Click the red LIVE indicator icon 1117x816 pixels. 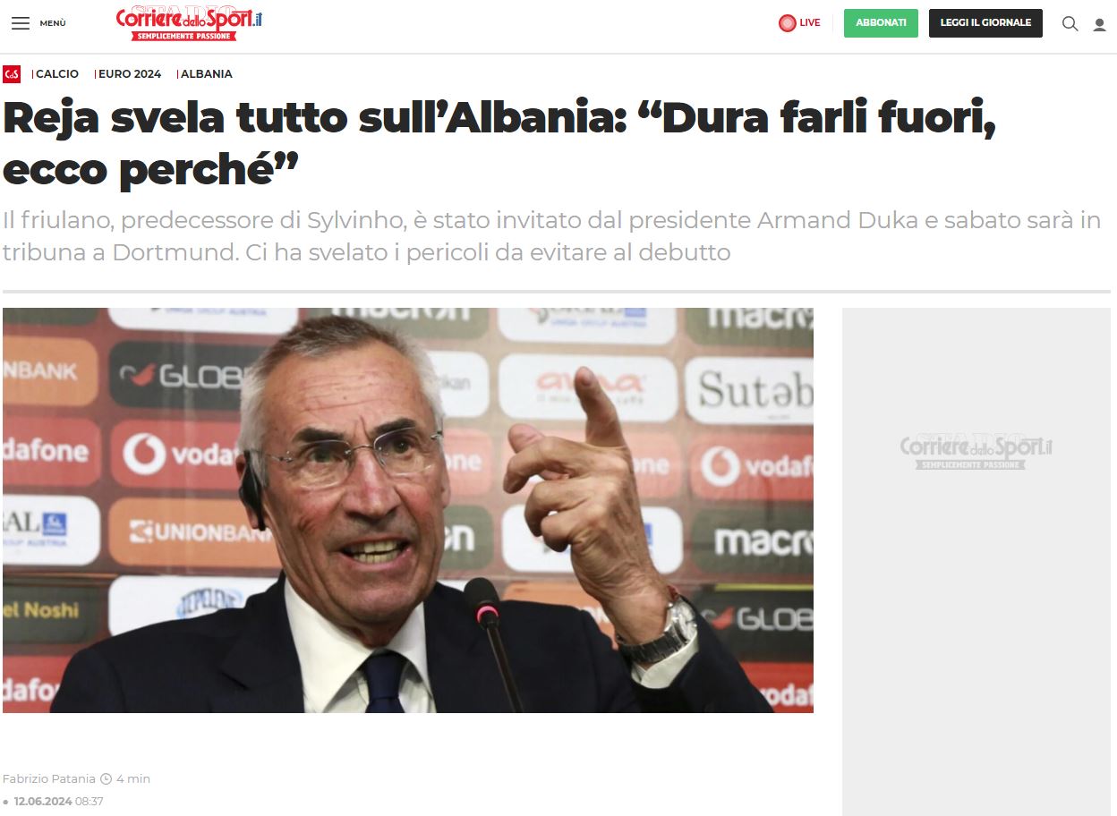tap(787, 23)
